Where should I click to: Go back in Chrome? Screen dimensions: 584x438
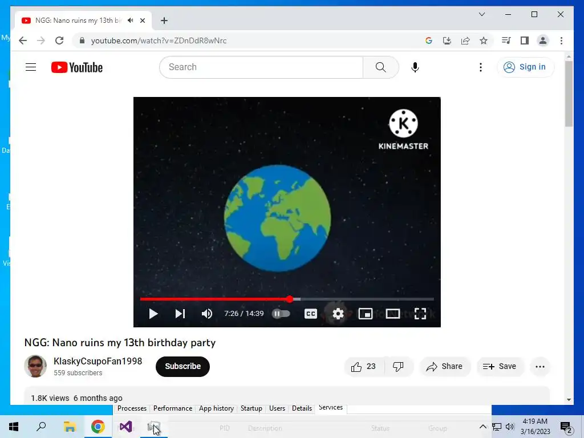point(23,40)
